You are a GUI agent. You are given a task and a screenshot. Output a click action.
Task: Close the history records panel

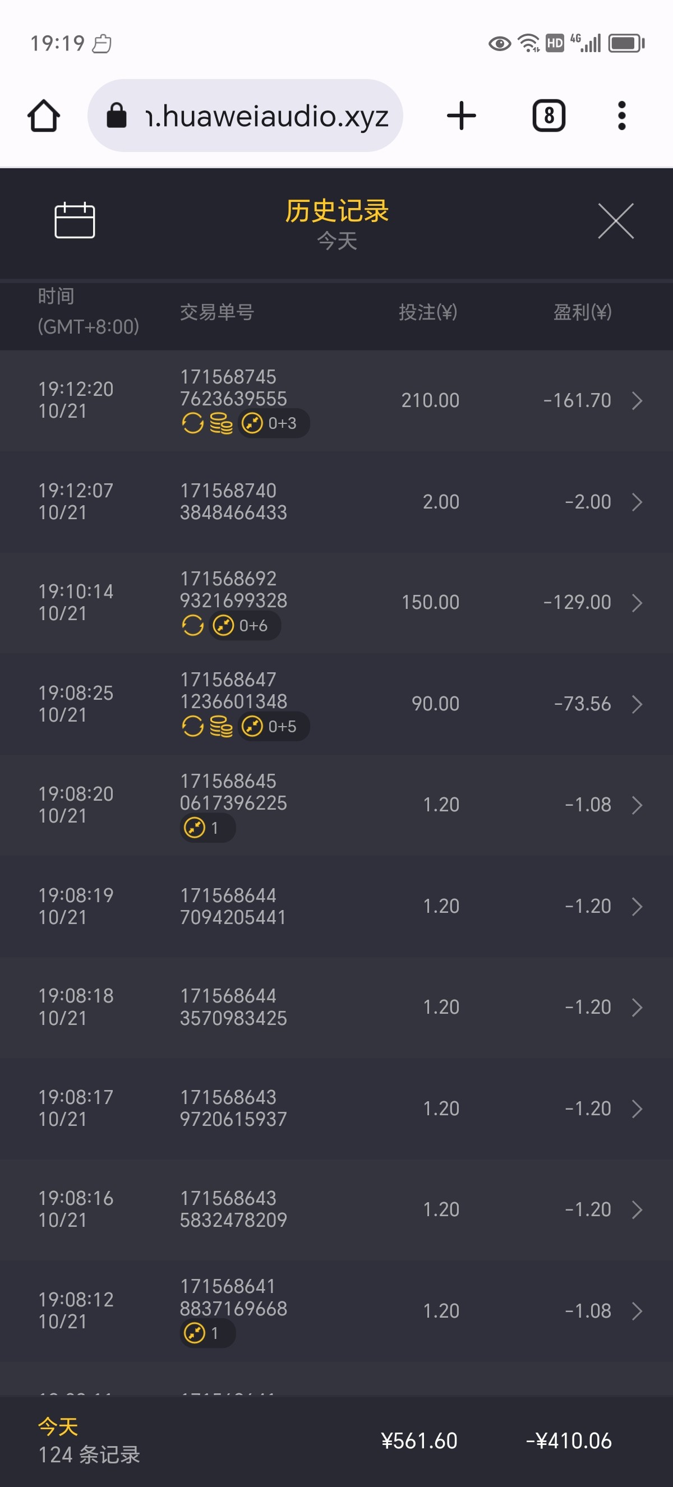(615, 220)
